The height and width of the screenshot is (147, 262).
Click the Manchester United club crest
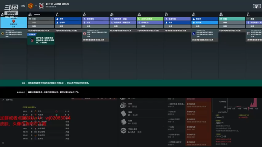(x=30, y=6)
